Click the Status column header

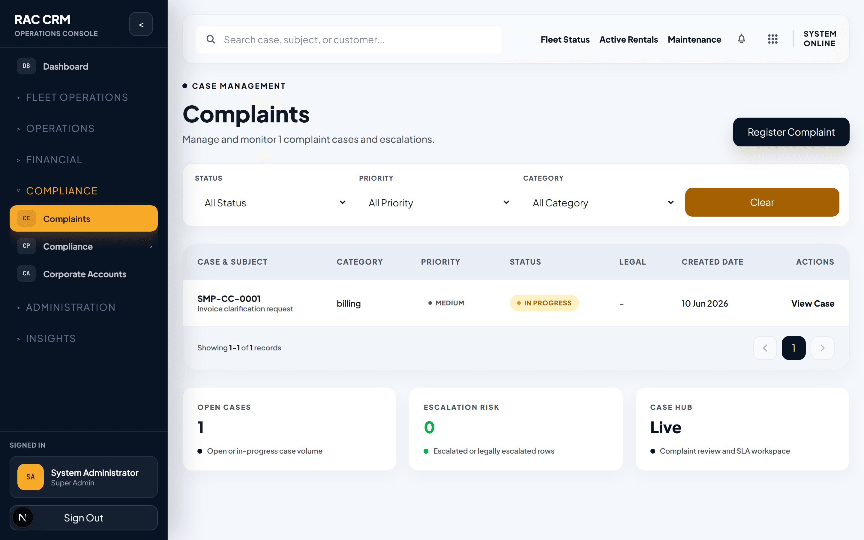coord(525,262)
